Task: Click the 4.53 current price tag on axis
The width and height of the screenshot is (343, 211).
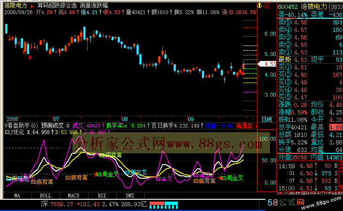Action: coord(268,64)
